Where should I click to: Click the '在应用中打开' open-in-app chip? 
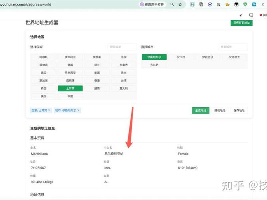[152, 4]
